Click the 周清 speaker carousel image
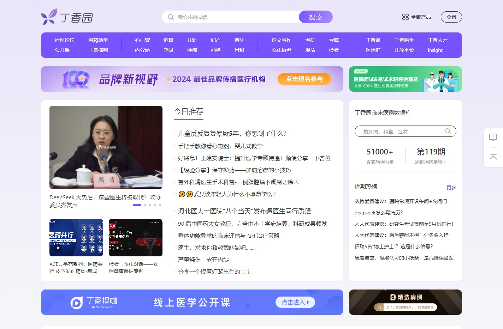The image size is (503, 329). 106,147
